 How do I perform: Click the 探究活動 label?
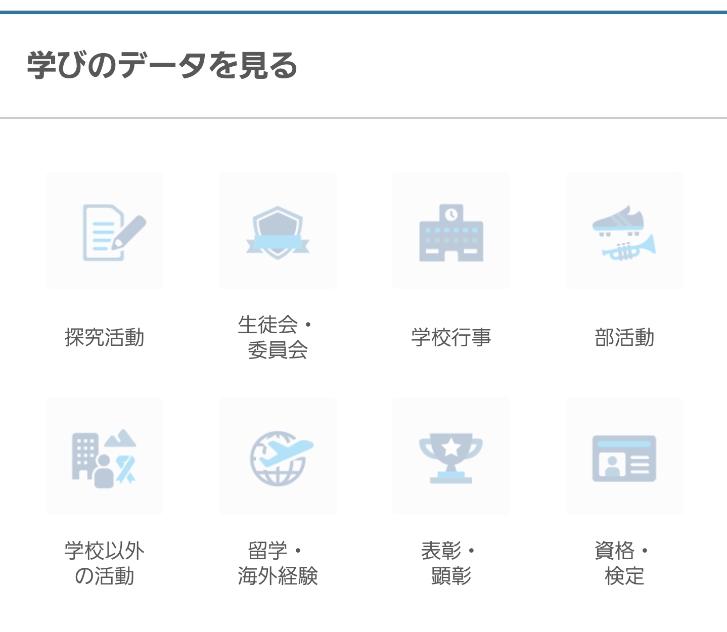click(x=104, y=337)
